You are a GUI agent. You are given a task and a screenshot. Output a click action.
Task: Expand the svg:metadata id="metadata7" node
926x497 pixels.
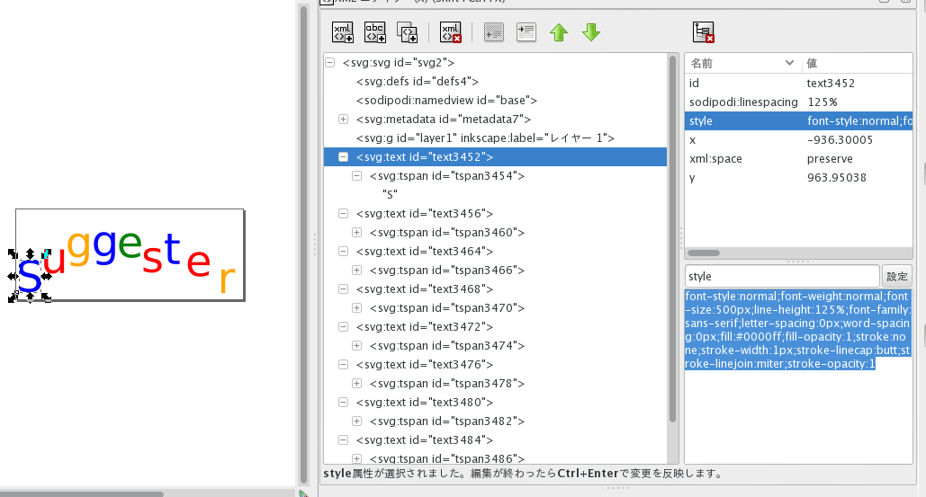click(x=343, y=120)
